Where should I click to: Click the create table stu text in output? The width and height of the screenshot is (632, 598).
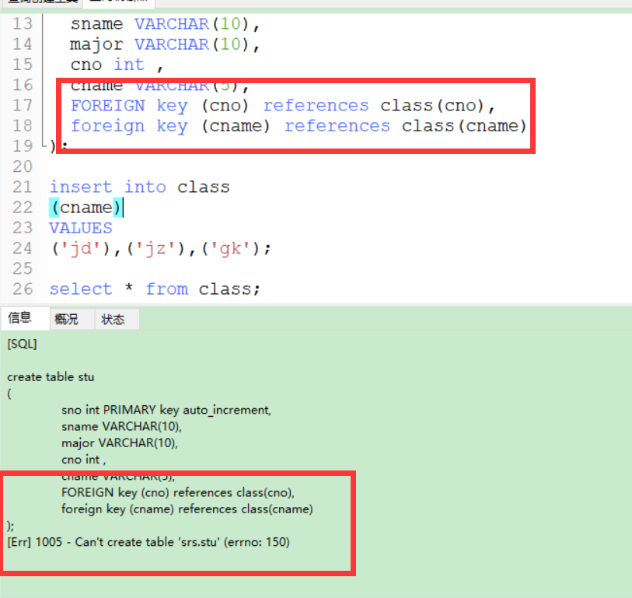pyautogui.click(x=51, y=376)
